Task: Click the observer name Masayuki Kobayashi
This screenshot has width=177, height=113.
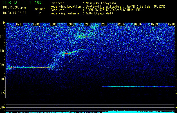Action: [x=101, y=3]
